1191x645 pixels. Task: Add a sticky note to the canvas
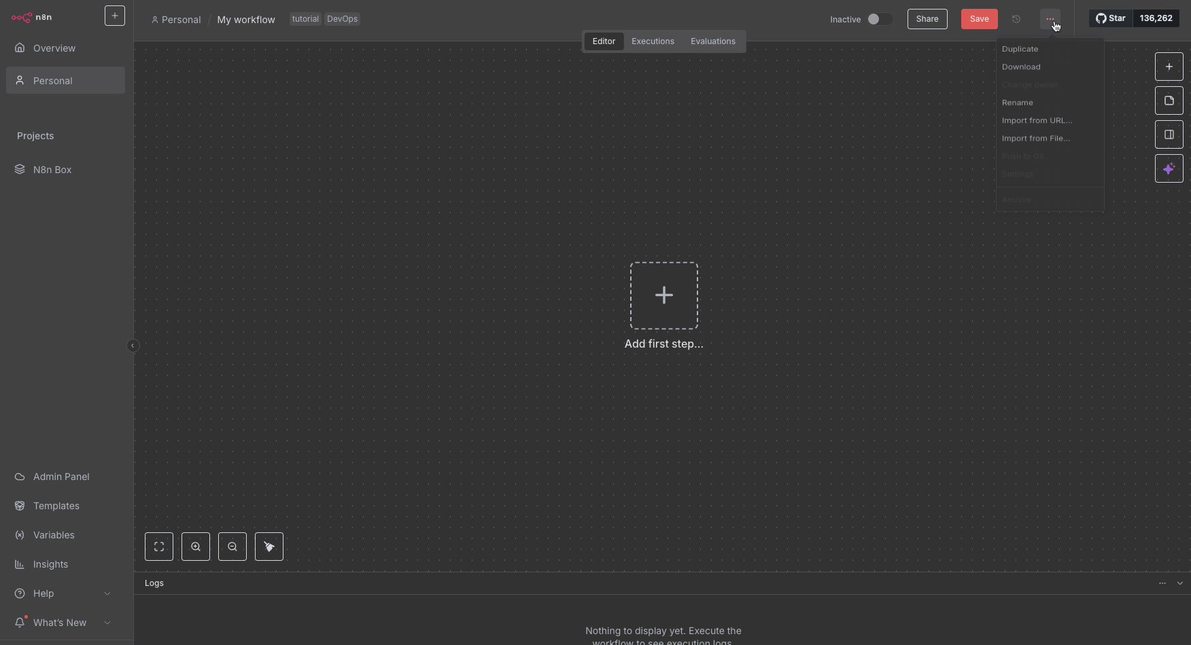pyautogui.click(x=1169, y=100)
